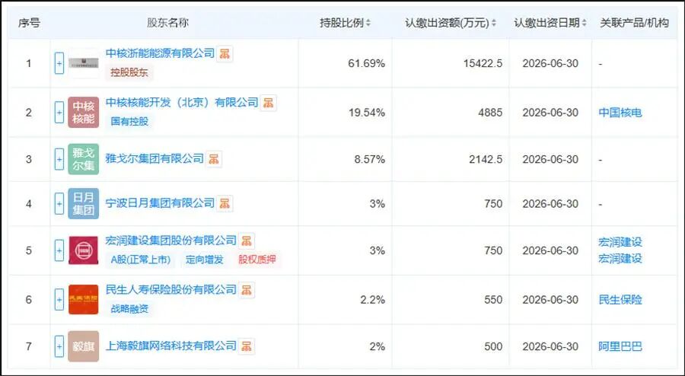Click the 中核浙能能源 company logo
The image size is (685, 376).
(84, 63)
